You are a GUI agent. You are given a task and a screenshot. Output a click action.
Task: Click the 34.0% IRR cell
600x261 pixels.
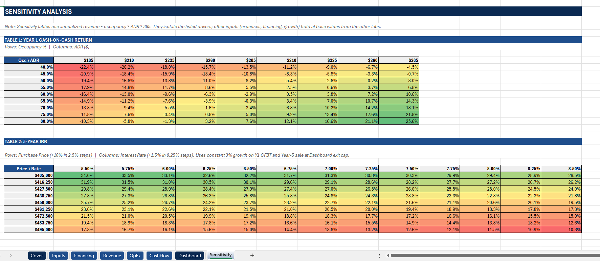74,175
